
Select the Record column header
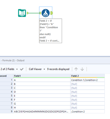(x=7, y=76)
